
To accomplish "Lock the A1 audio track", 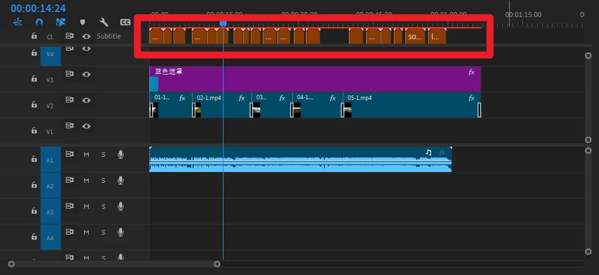I will [34, 159].
